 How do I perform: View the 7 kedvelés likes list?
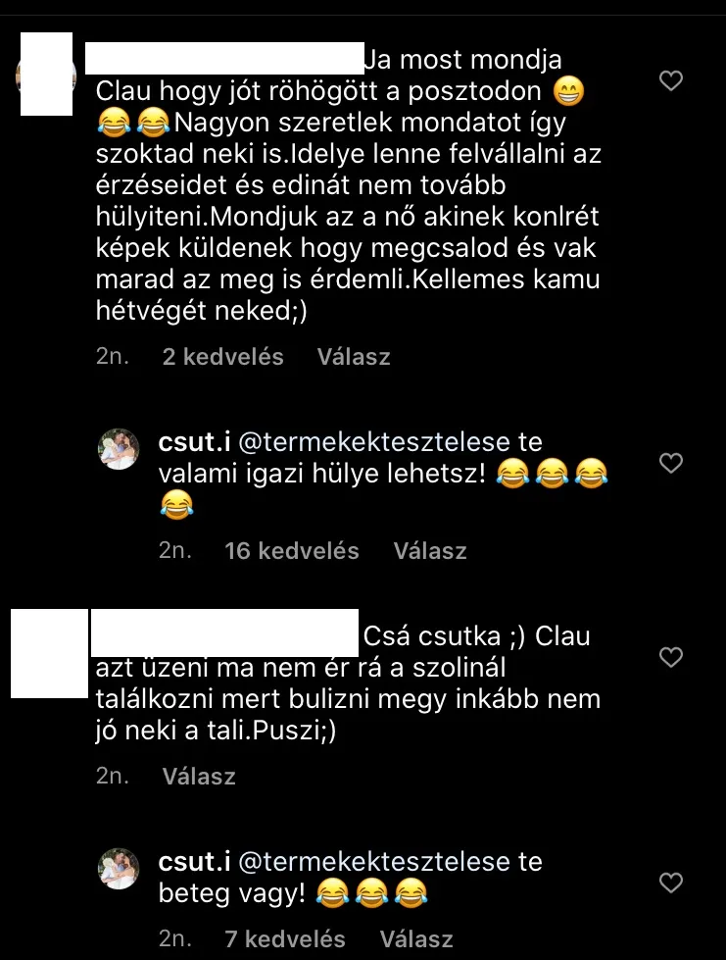285,939
